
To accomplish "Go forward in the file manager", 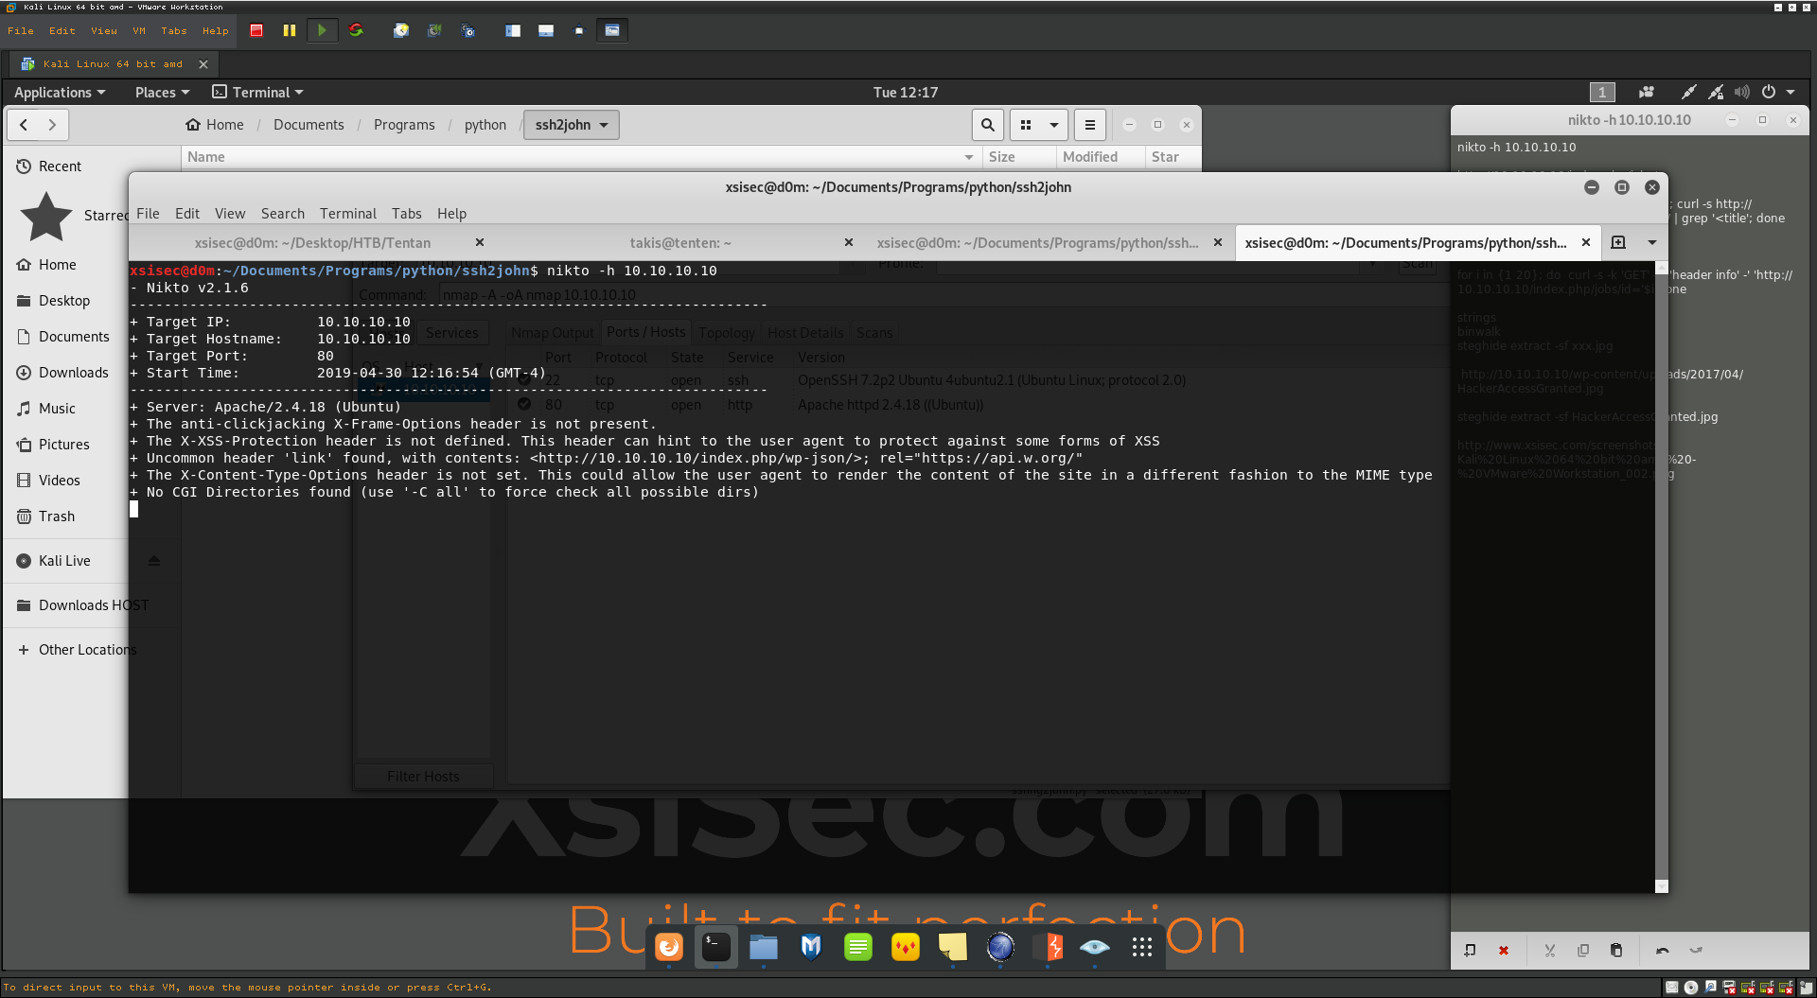I will [53, 125].
